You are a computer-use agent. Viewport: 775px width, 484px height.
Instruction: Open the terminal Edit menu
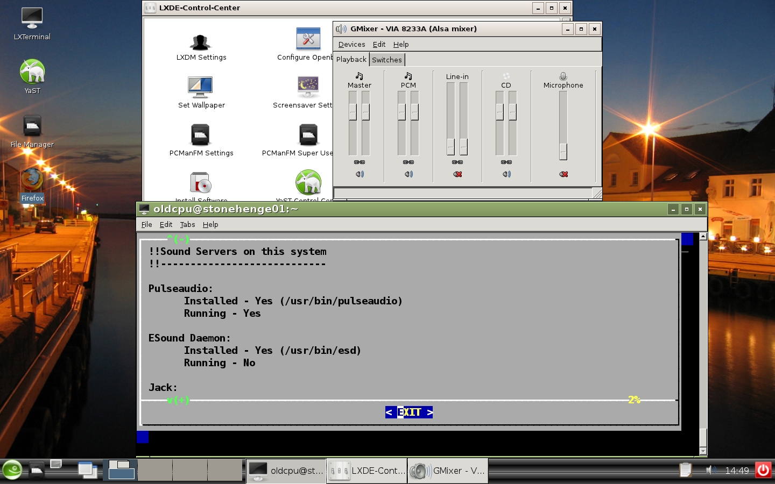(166, 224)
